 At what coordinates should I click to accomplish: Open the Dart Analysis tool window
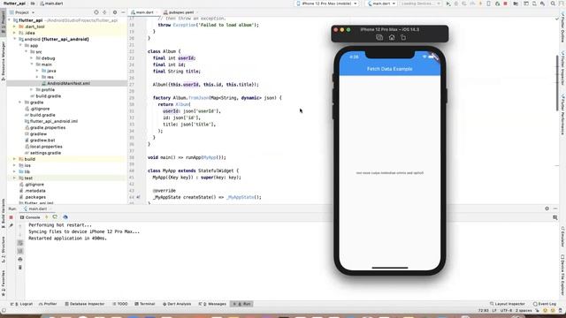pos(177,304)
